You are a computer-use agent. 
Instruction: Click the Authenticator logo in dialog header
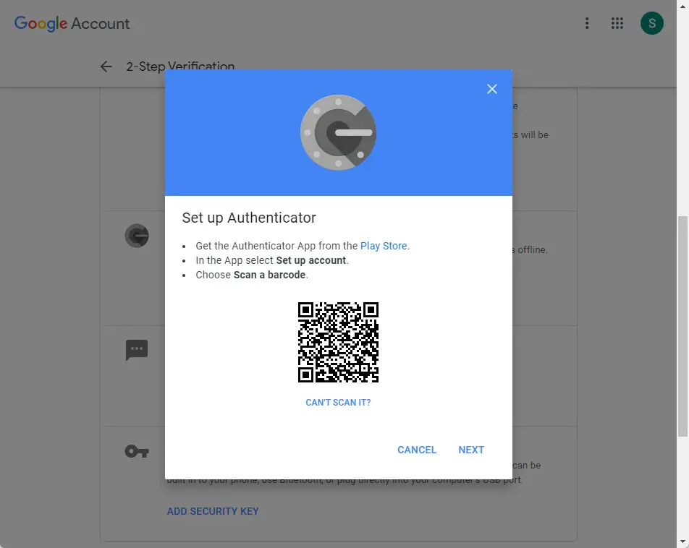pos(338,132)
